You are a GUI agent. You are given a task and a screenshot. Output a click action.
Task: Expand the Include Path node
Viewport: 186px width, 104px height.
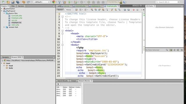tap(4, 27)
